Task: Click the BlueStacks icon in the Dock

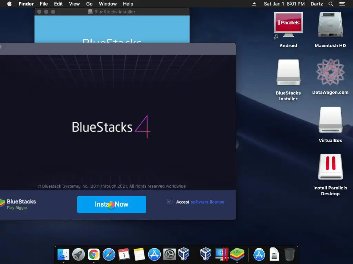Action: click(x=237, y=254)
